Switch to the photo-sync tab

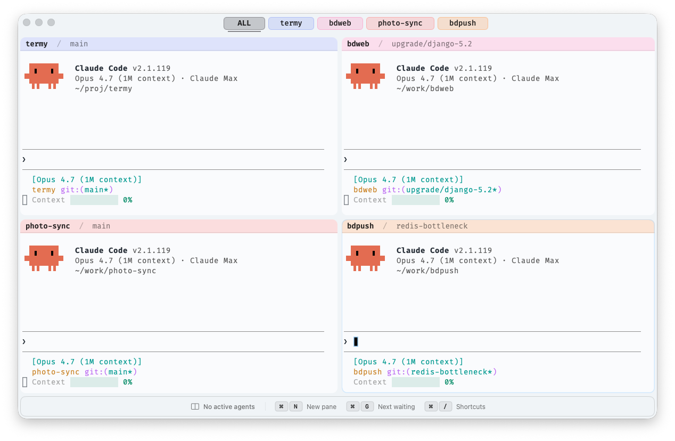pyautogui.click(x=400, y=23)
